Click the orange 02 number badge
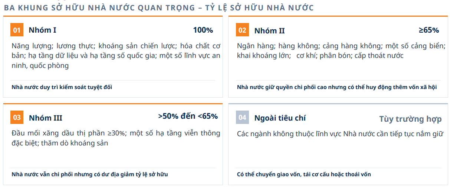 242,30
